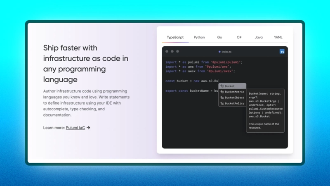Click the TypeScript TS badge icon

(282, 52)
